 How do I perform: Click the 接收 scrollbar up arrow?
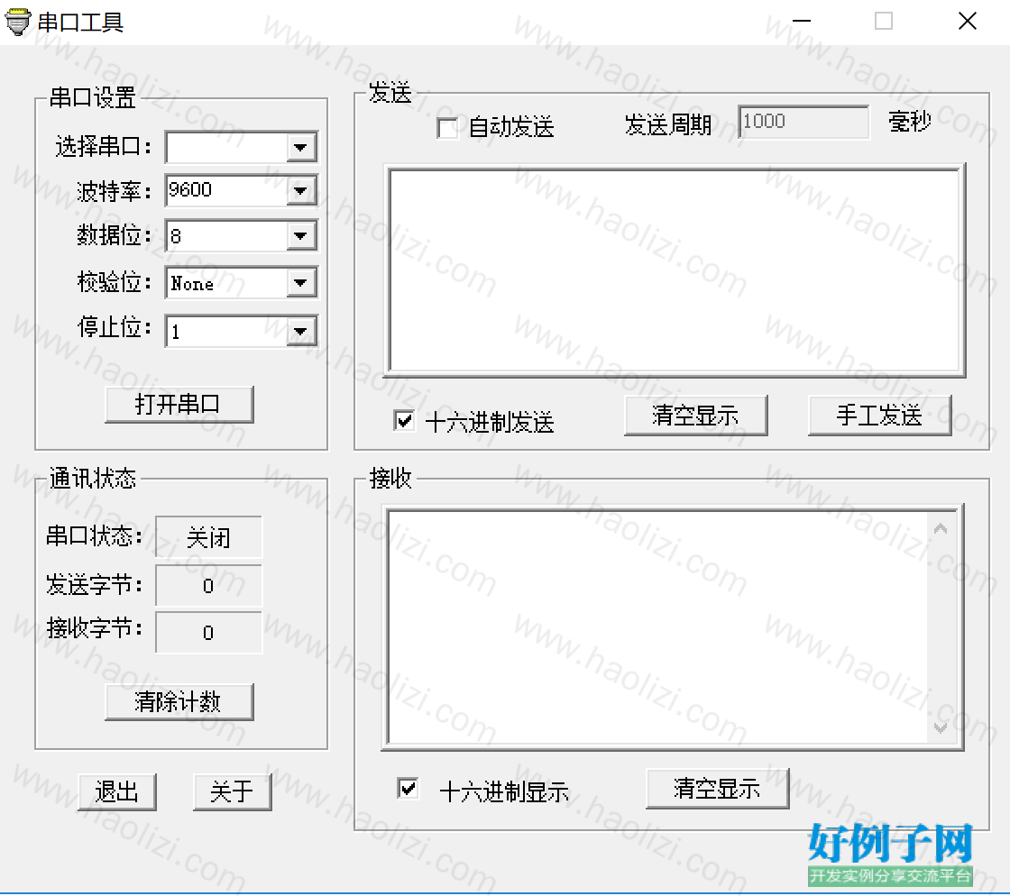[941, 528]
